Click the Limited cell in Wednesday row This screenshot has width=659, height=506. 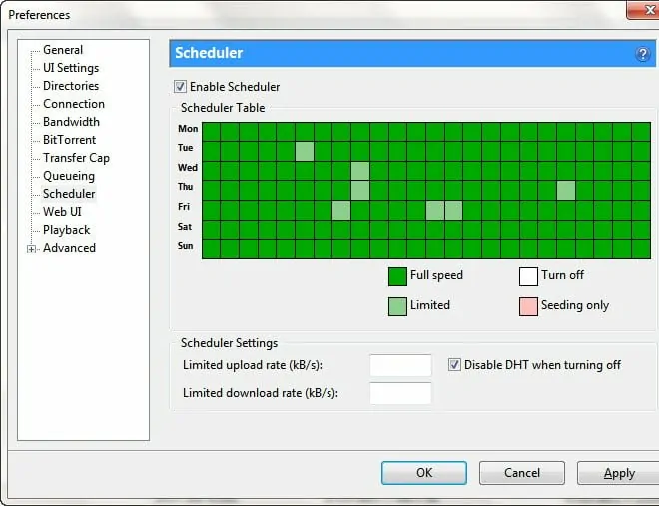coord(360,171)
